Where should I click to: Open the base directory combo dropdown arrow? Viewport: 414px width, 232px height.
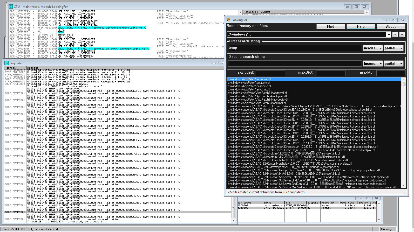tap(389, 34)
